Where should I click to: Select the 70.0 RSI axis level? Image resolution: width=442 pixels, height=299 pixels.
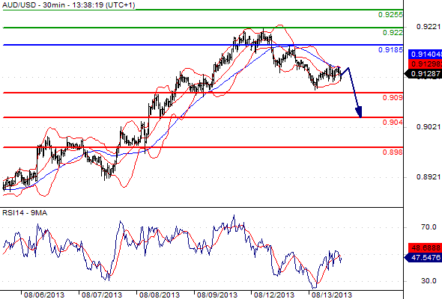429,227
